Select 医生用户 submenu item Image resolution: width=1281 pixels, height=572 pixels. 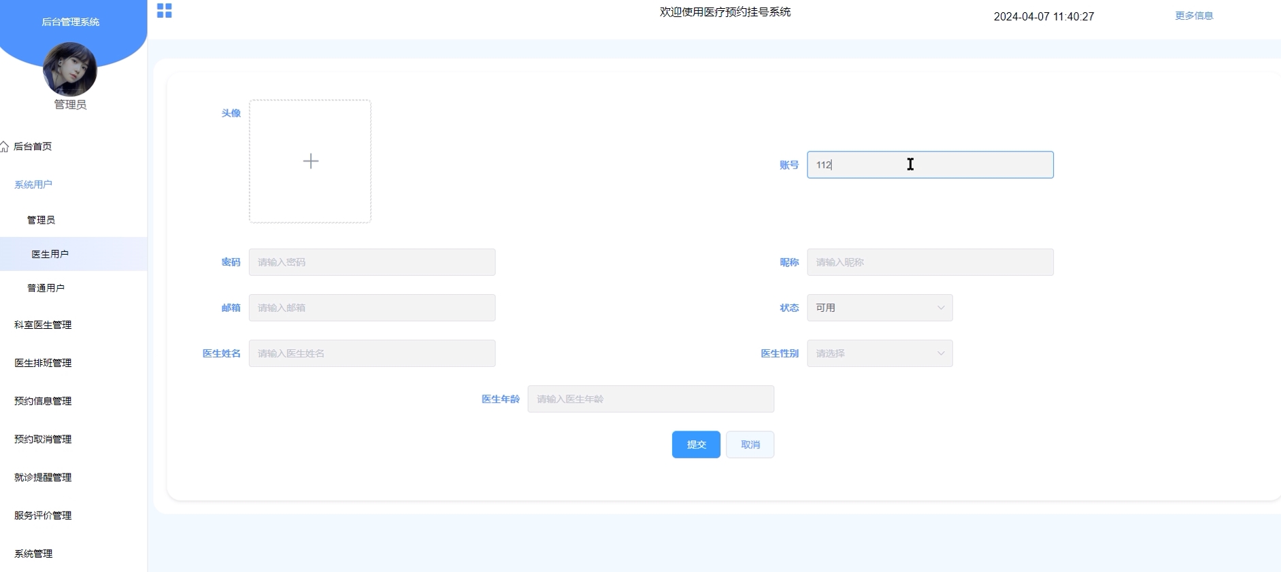pyautogui.click(x=73, y=254)
